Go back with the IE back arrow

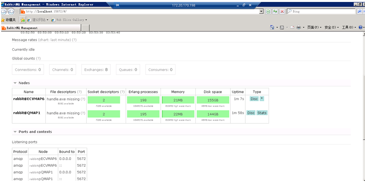(4, 11)
